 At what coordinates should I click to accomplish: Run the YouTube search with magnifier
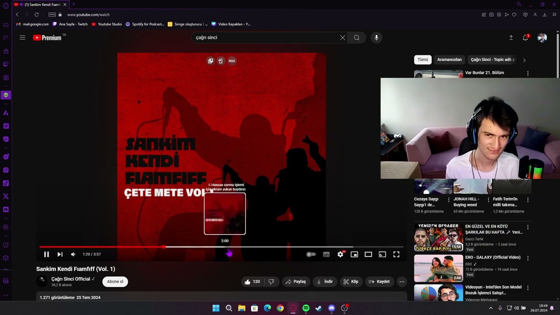pyautogui.click(x=357, y=38)
